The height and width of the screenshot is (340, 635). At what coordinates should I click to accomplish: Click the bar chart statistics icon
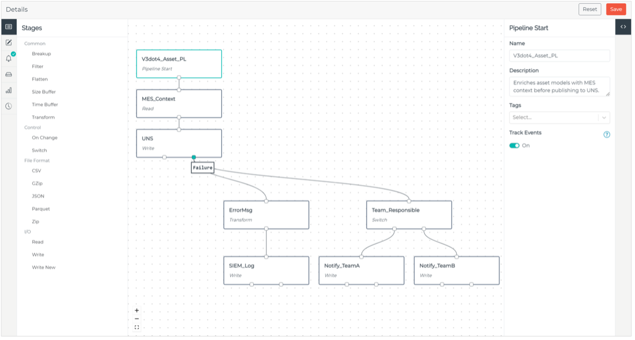pos(8,91)
